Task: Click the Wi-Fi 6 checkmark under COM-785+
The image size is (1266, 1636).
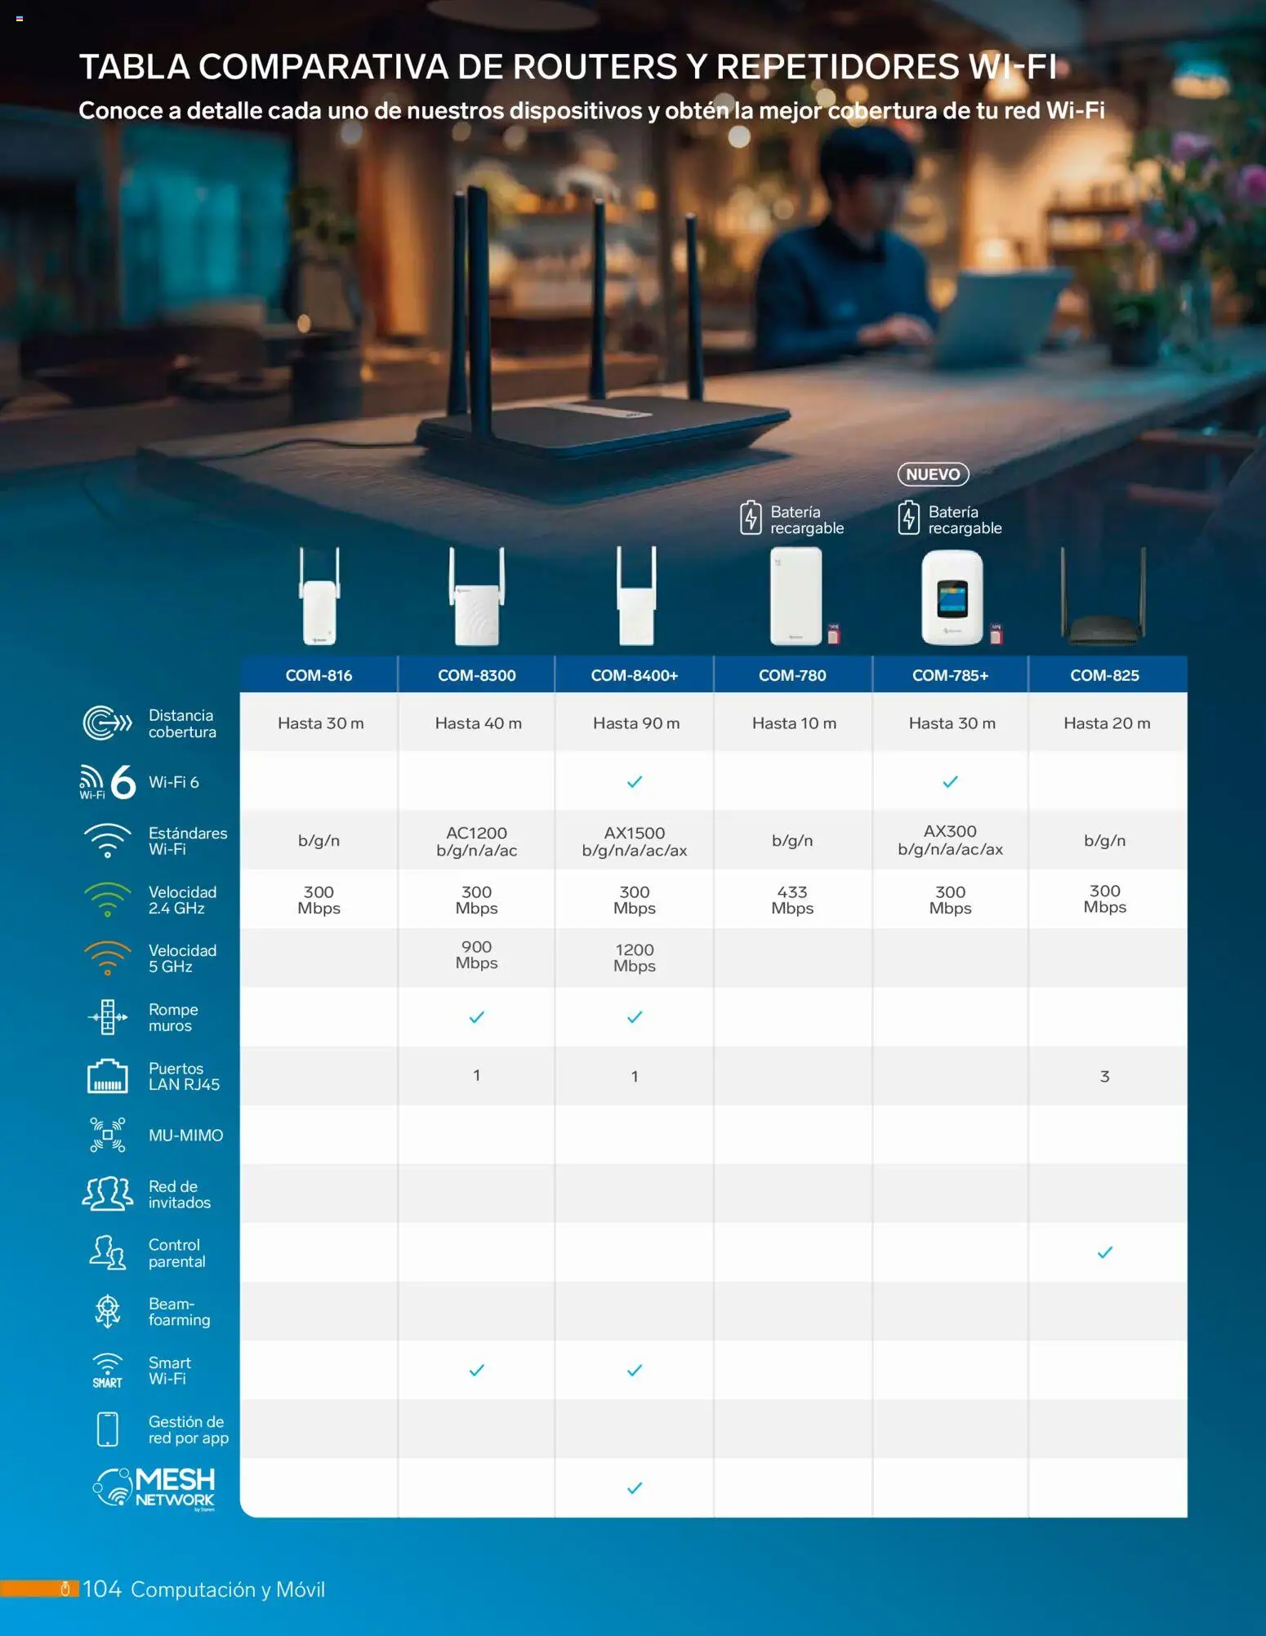Action: pos(950,782)
